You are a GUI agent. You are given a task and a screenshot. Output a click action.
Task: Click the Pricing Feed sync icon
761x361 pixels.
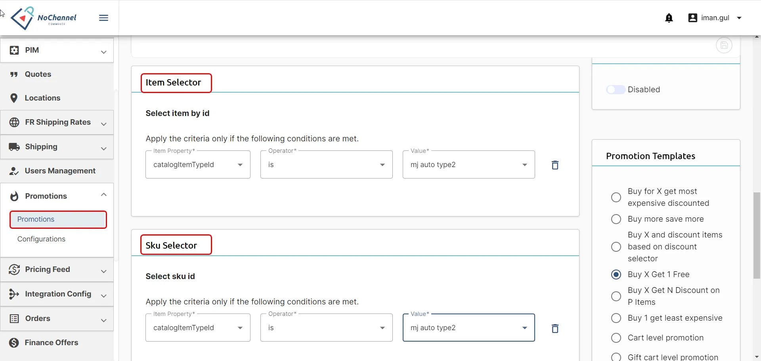click(14, 270)
